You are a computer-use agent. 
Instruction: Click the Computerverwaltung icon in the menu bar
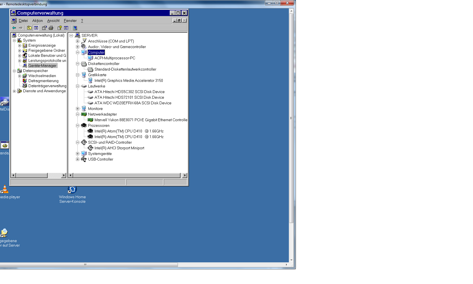coord(14,21)
